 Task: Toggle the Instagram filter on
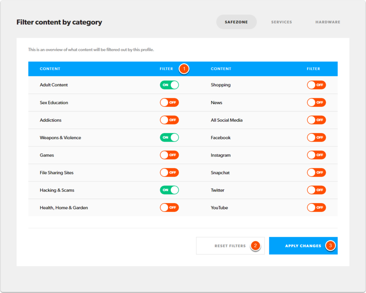pos(316,155)
